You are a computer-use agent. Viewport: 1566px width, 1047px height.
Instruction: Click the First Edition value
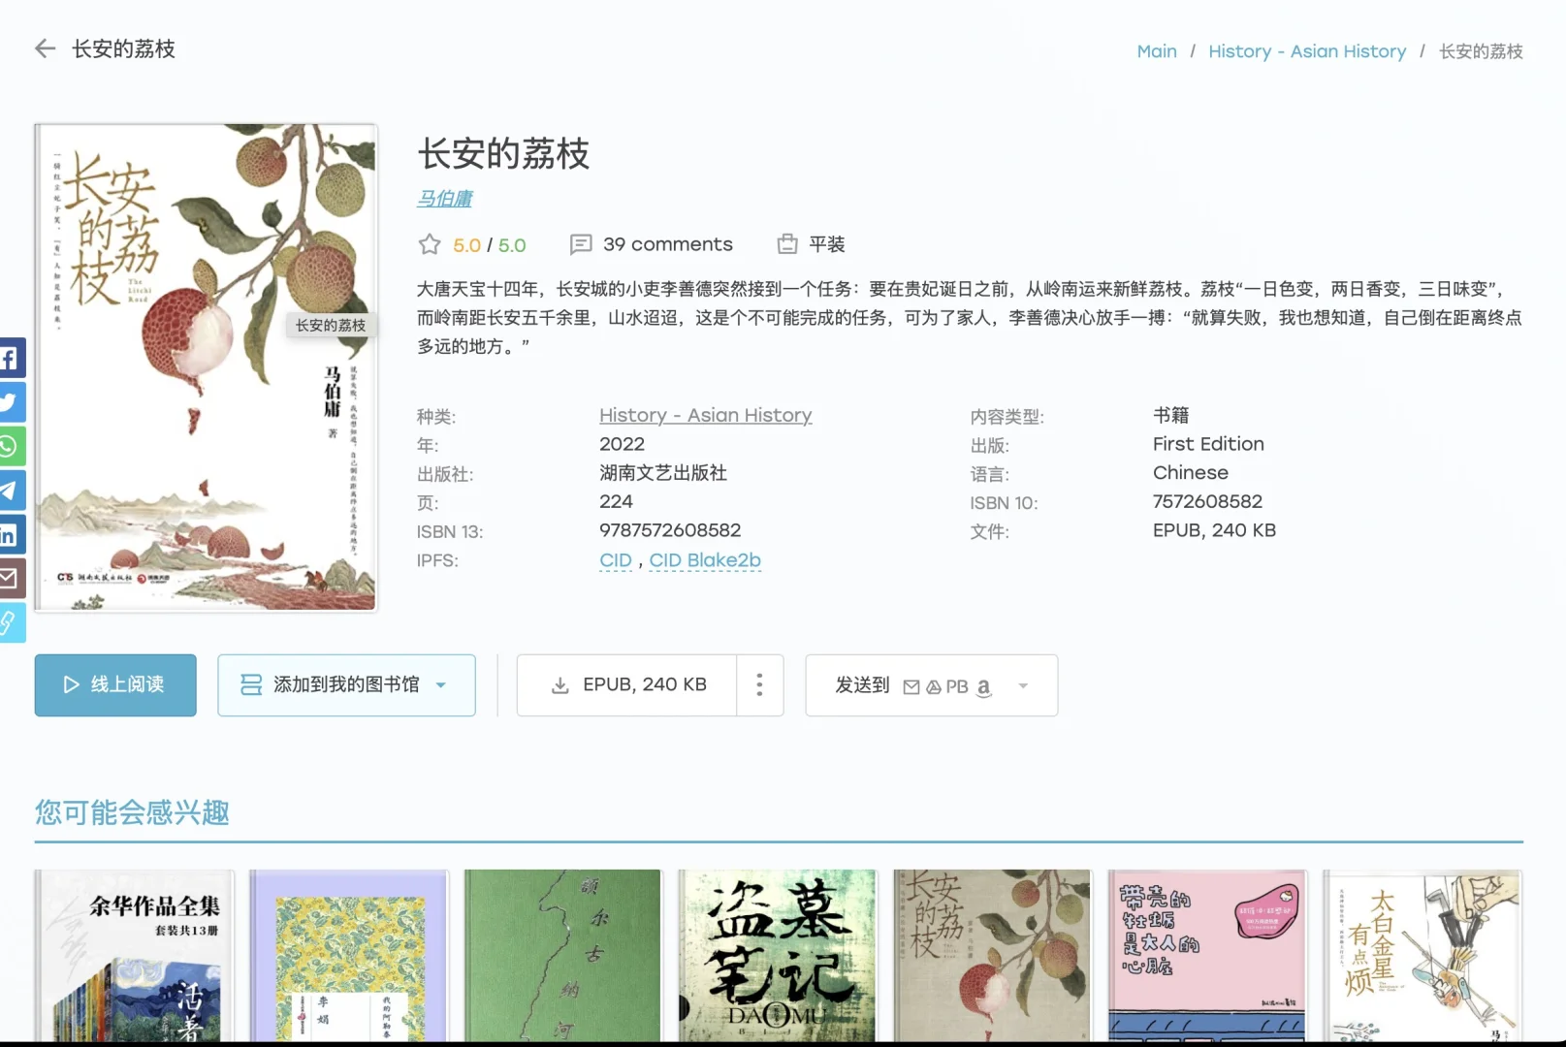point(1208,444)
